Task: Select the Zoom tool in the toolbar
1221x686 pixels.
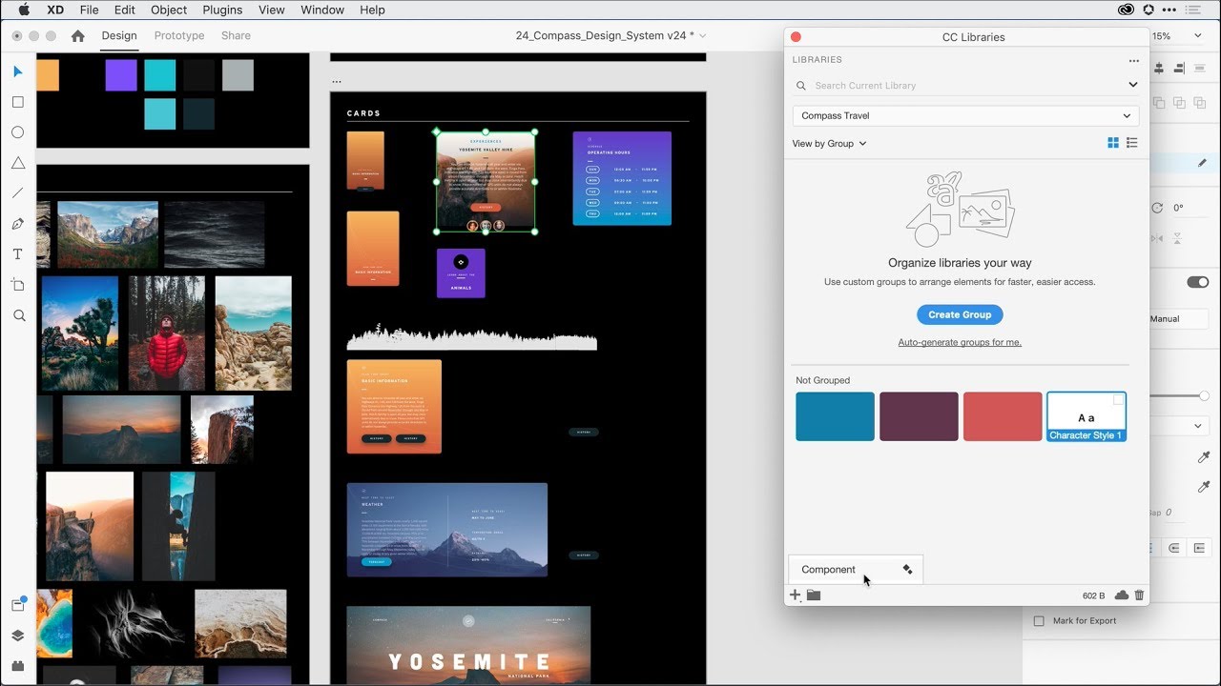Action: coord(17,315)
